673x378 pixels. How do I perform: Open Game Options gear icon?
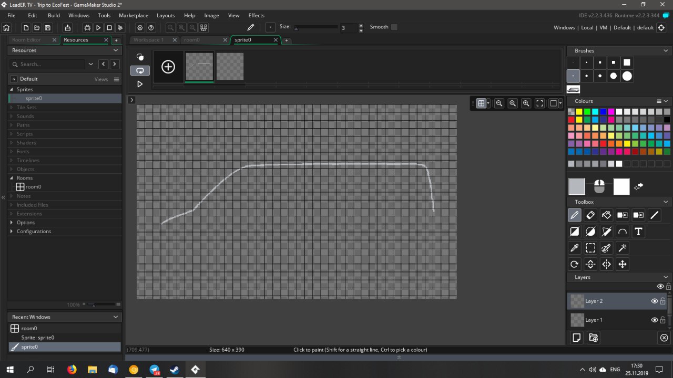pyautogui.click(x=140, y=28)
